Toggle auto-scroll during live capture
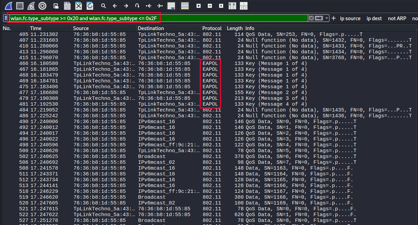The height and width of the screenshot is (225, 418). [x=171, y=6]
